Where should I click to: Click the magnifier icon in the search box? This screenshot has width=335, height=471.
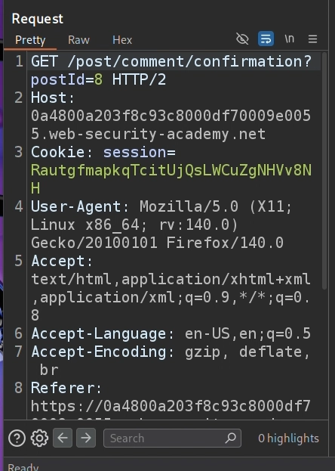click(x=230, y=438)
